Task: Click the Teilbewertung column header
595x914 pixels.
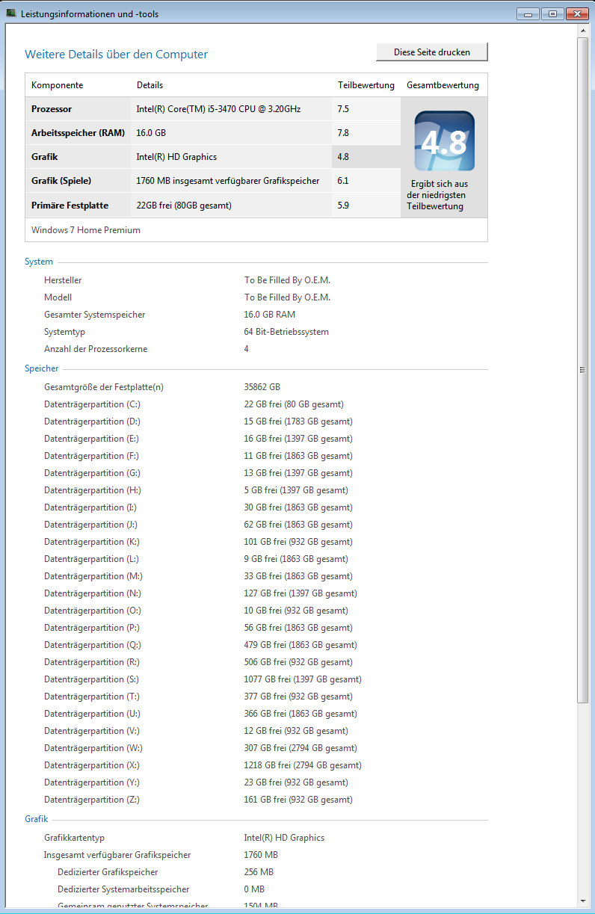Action: click(366, 85)
